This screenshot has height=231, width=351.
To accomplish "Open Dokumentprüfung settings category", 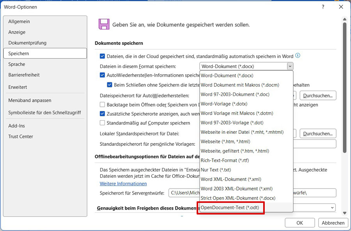I will click(x=45, y=43).
